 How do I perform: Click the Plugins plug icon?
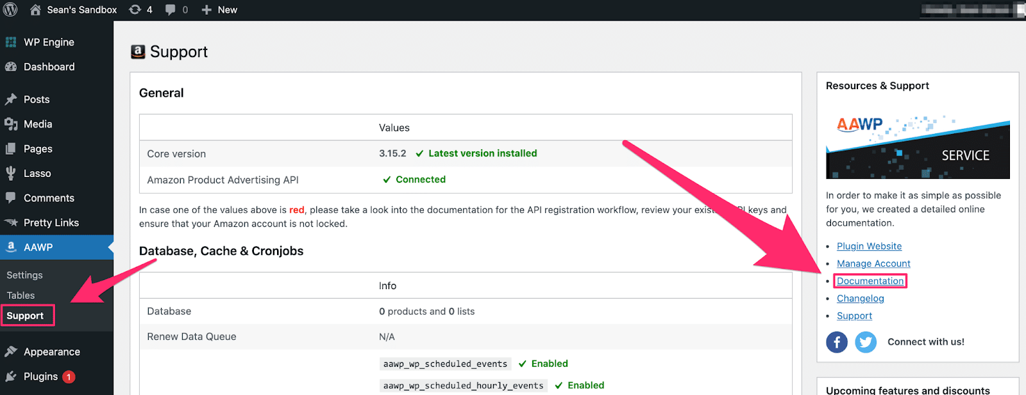11,376
